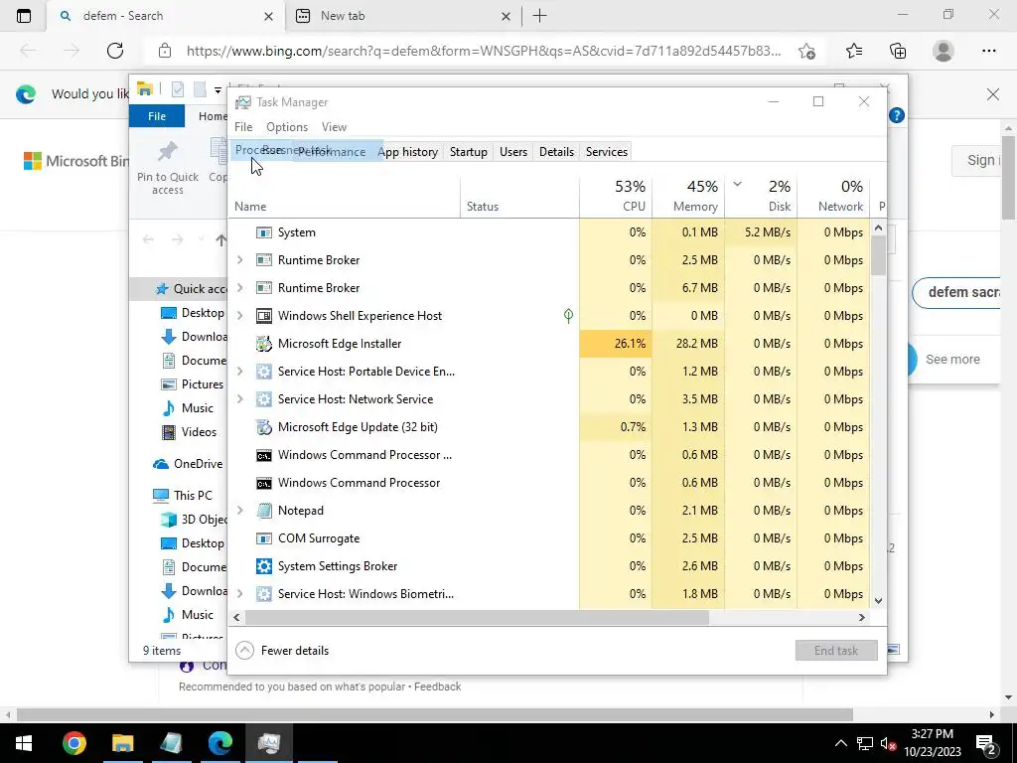Open Task Manager Options menu
Image resolution: width=1017 pixels, height=763 pixels.
[x=287, y=127]
